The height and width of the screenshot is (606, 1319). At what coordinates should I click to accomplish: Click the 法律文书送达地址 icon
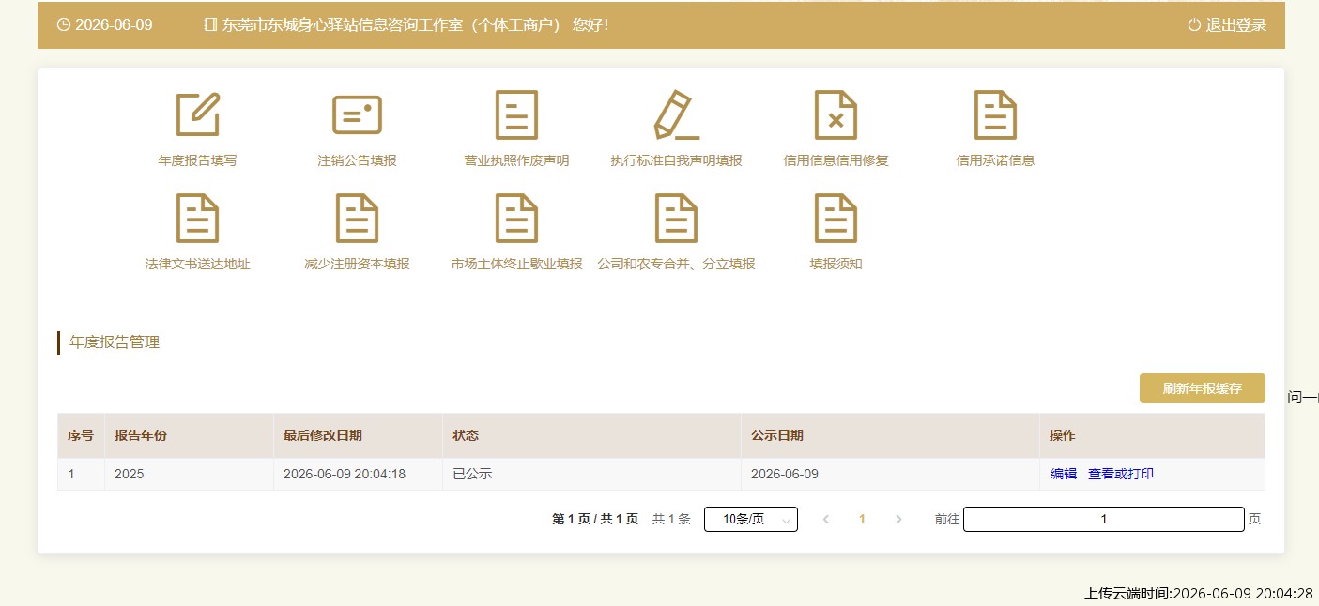[197, 218]
